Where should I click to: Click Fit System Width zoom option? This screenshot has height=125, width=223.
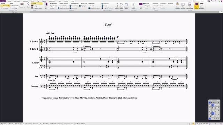(x=37, y=8)
